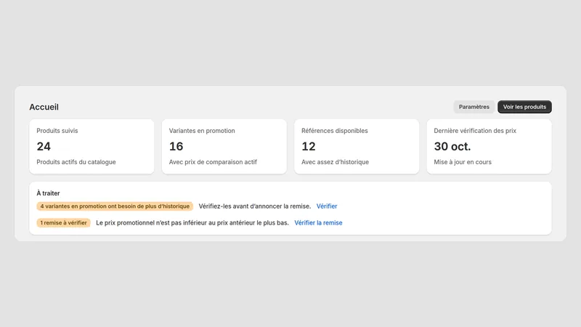Click 'Mise à jour en cours' text
581x327 pixels.
[x=463, y=162]
